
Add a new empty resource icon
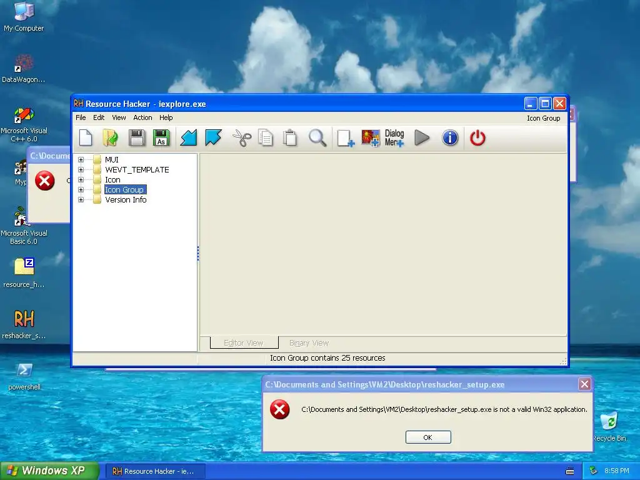pos(345,138)
